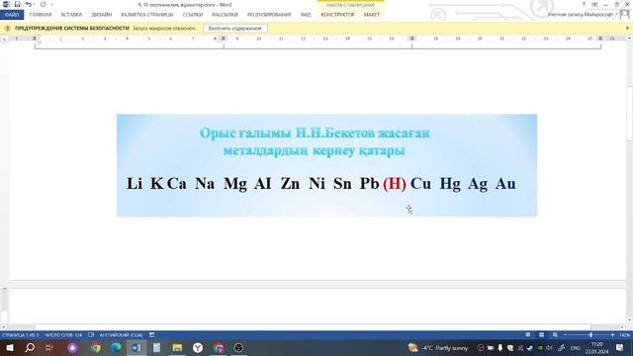Open the ВСТАВКА ribbon tab
Image resolution: width=633 pixels, height=356 pixels.
pos(71,15)
